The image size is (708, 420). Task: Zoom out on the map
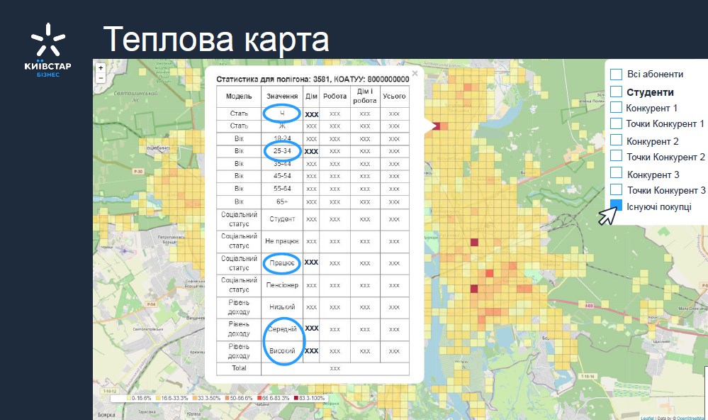pyautogui.click(x=101, y=78)
